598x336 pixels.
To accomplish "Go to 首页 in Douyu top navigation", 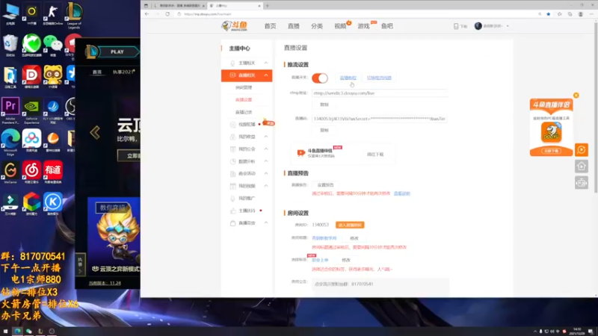I will pyautogui.click(x=270, y=26).
